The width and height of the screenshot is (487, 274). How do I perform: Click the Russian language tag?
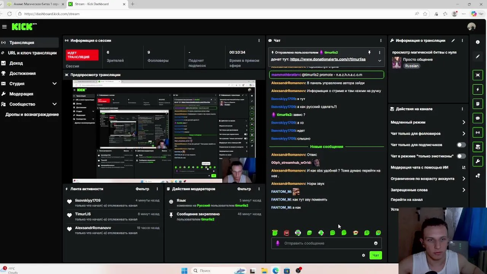click(412, 66)
